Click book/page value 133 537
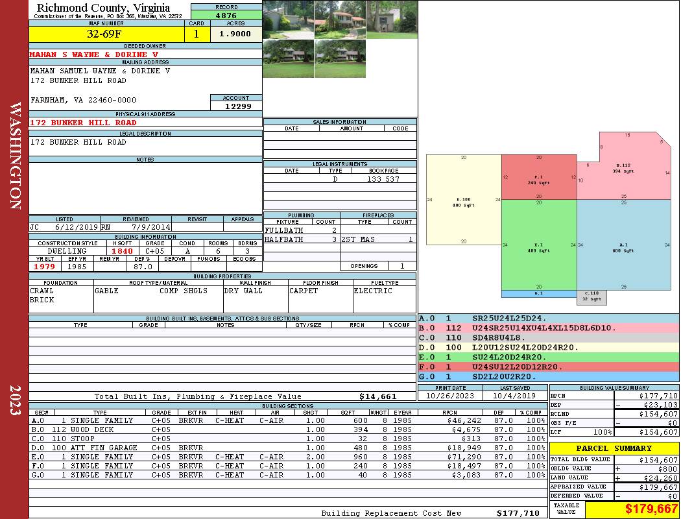The image size is (681, 519). click(x=383, y=179)
